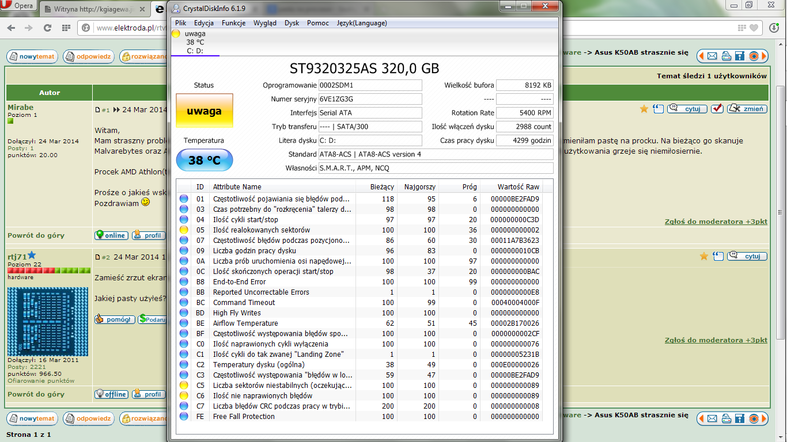Go forward in Opera browser
The height and width of the screenshot is (442, 787).
(28, 28)
